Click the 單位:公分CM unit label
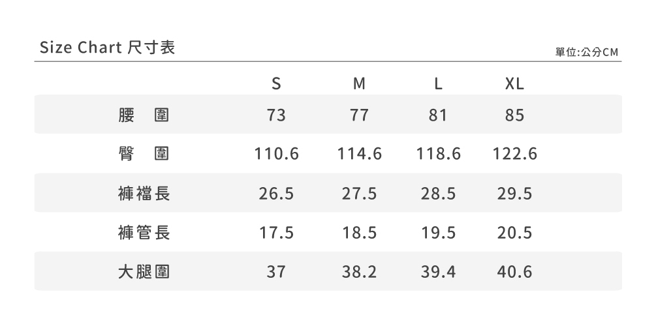The image size is (656, 326). (586, 52)
